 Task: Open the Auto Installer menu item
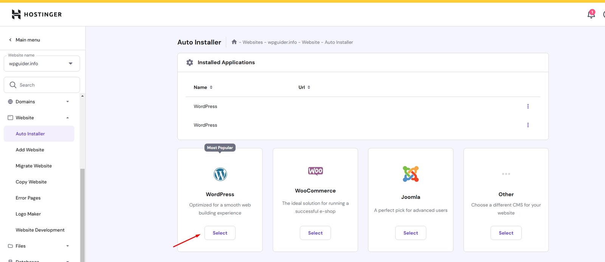[39, 134]
